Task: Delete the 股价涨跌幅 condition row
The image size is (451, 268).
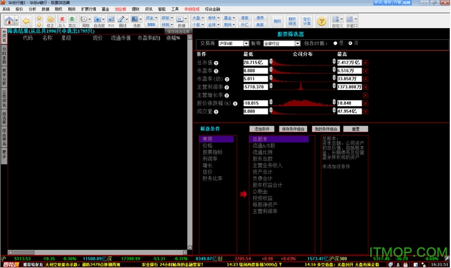Action: tap(365, 103)
